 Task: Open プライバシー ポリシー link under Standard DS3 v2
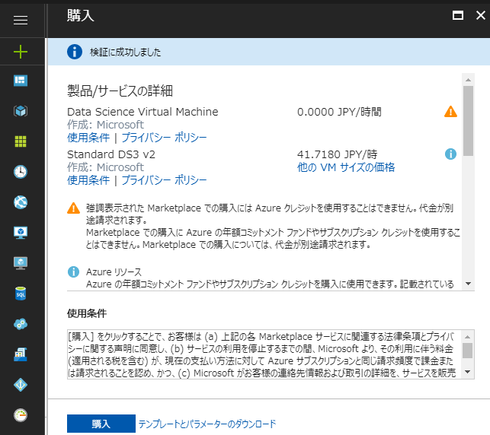tap(164, 180)
